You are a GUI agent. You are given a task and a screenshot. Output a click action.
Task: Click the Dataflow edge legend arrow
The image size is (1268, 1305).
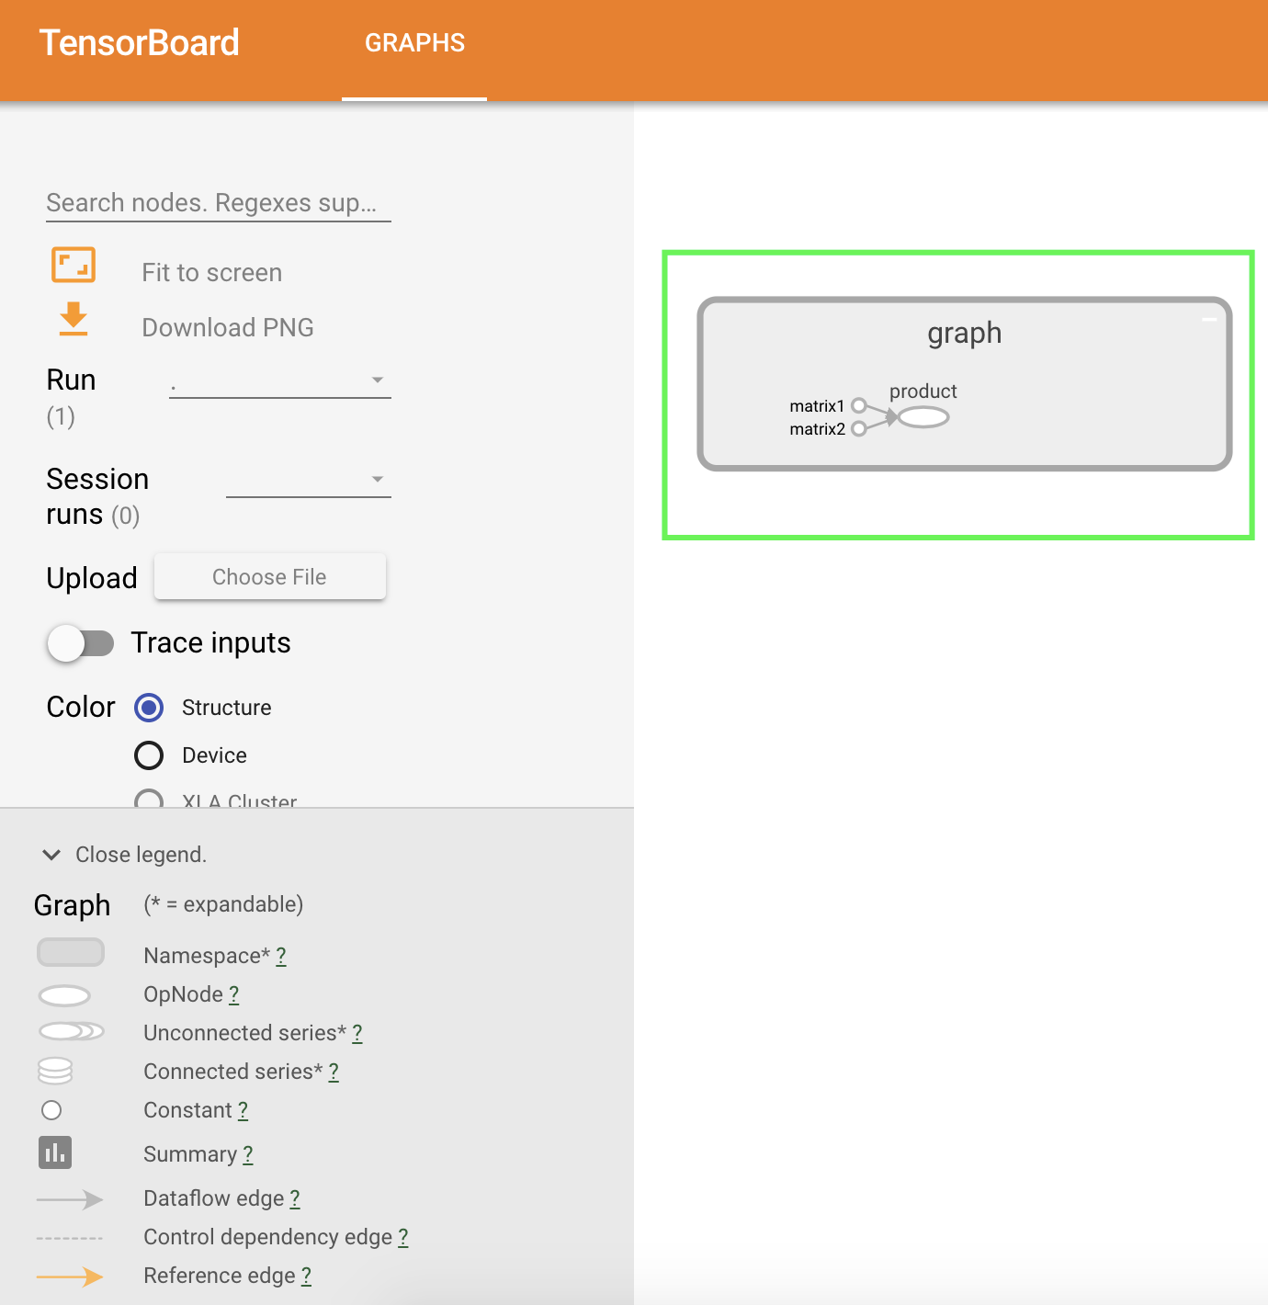click(x=70, y=1199)
